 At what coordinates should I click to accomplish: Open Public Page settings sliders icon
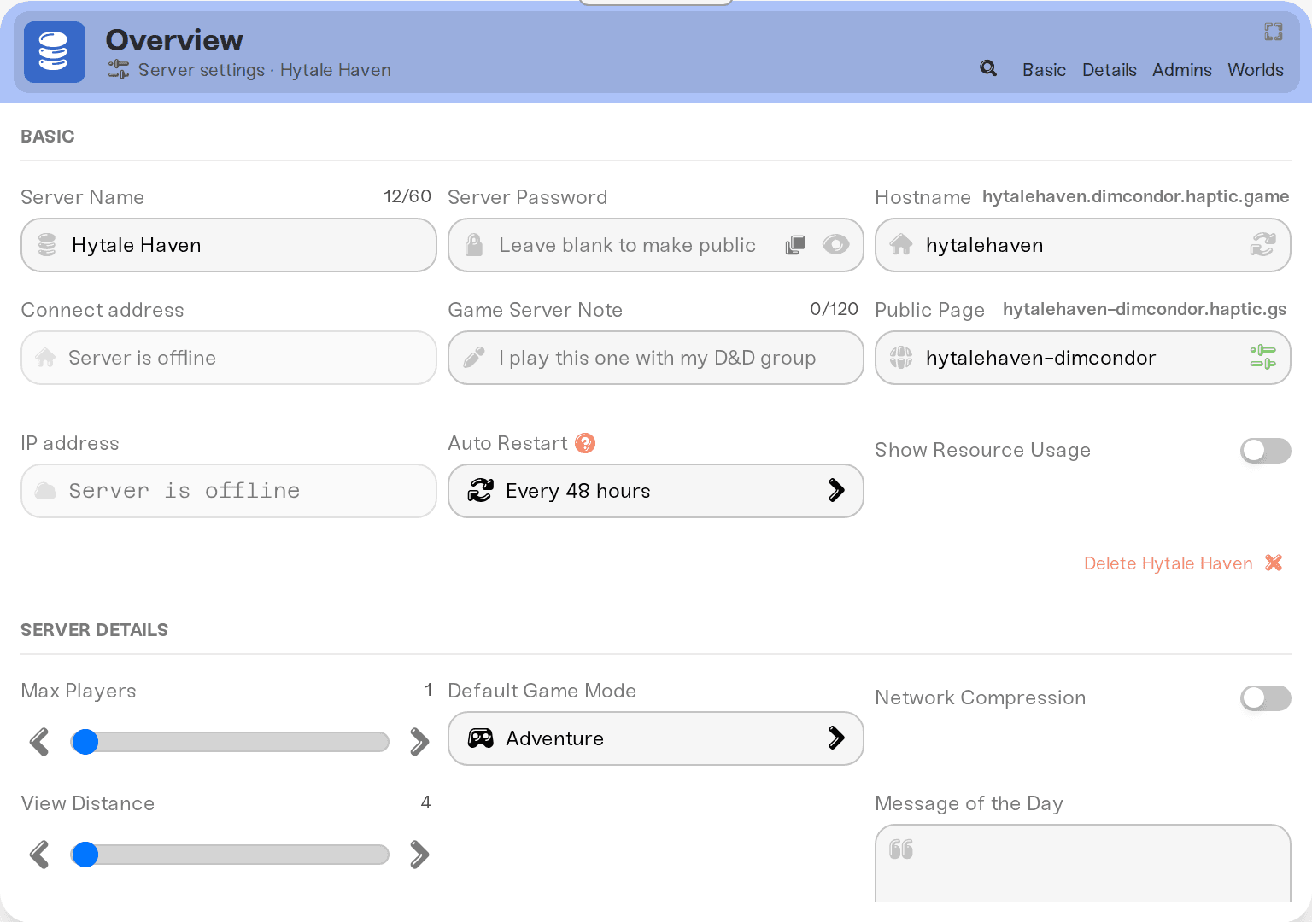[1262, 357]
